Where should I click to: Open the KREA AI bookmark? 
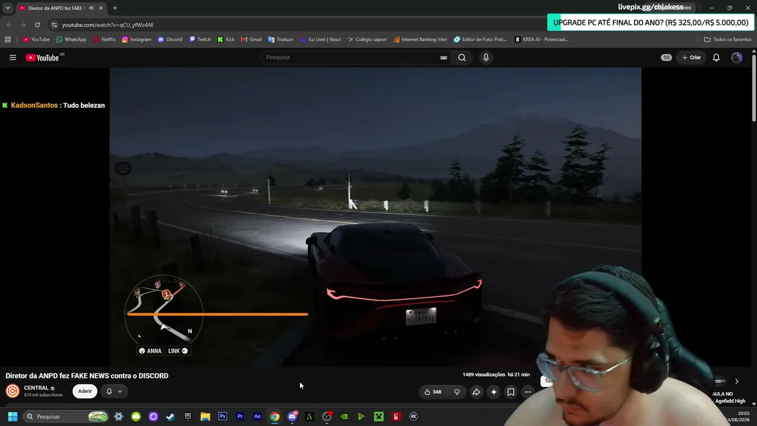point(541,40)
